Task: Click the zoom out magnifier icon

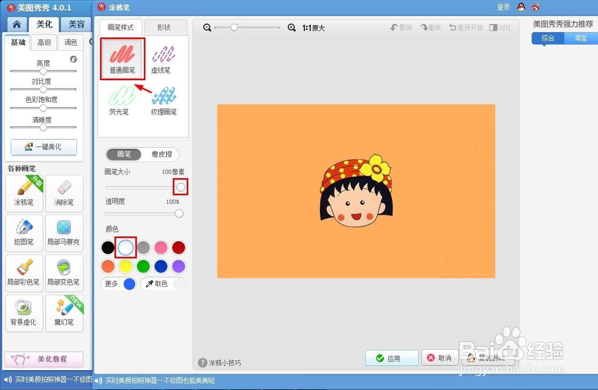Action: coord(207,28)
